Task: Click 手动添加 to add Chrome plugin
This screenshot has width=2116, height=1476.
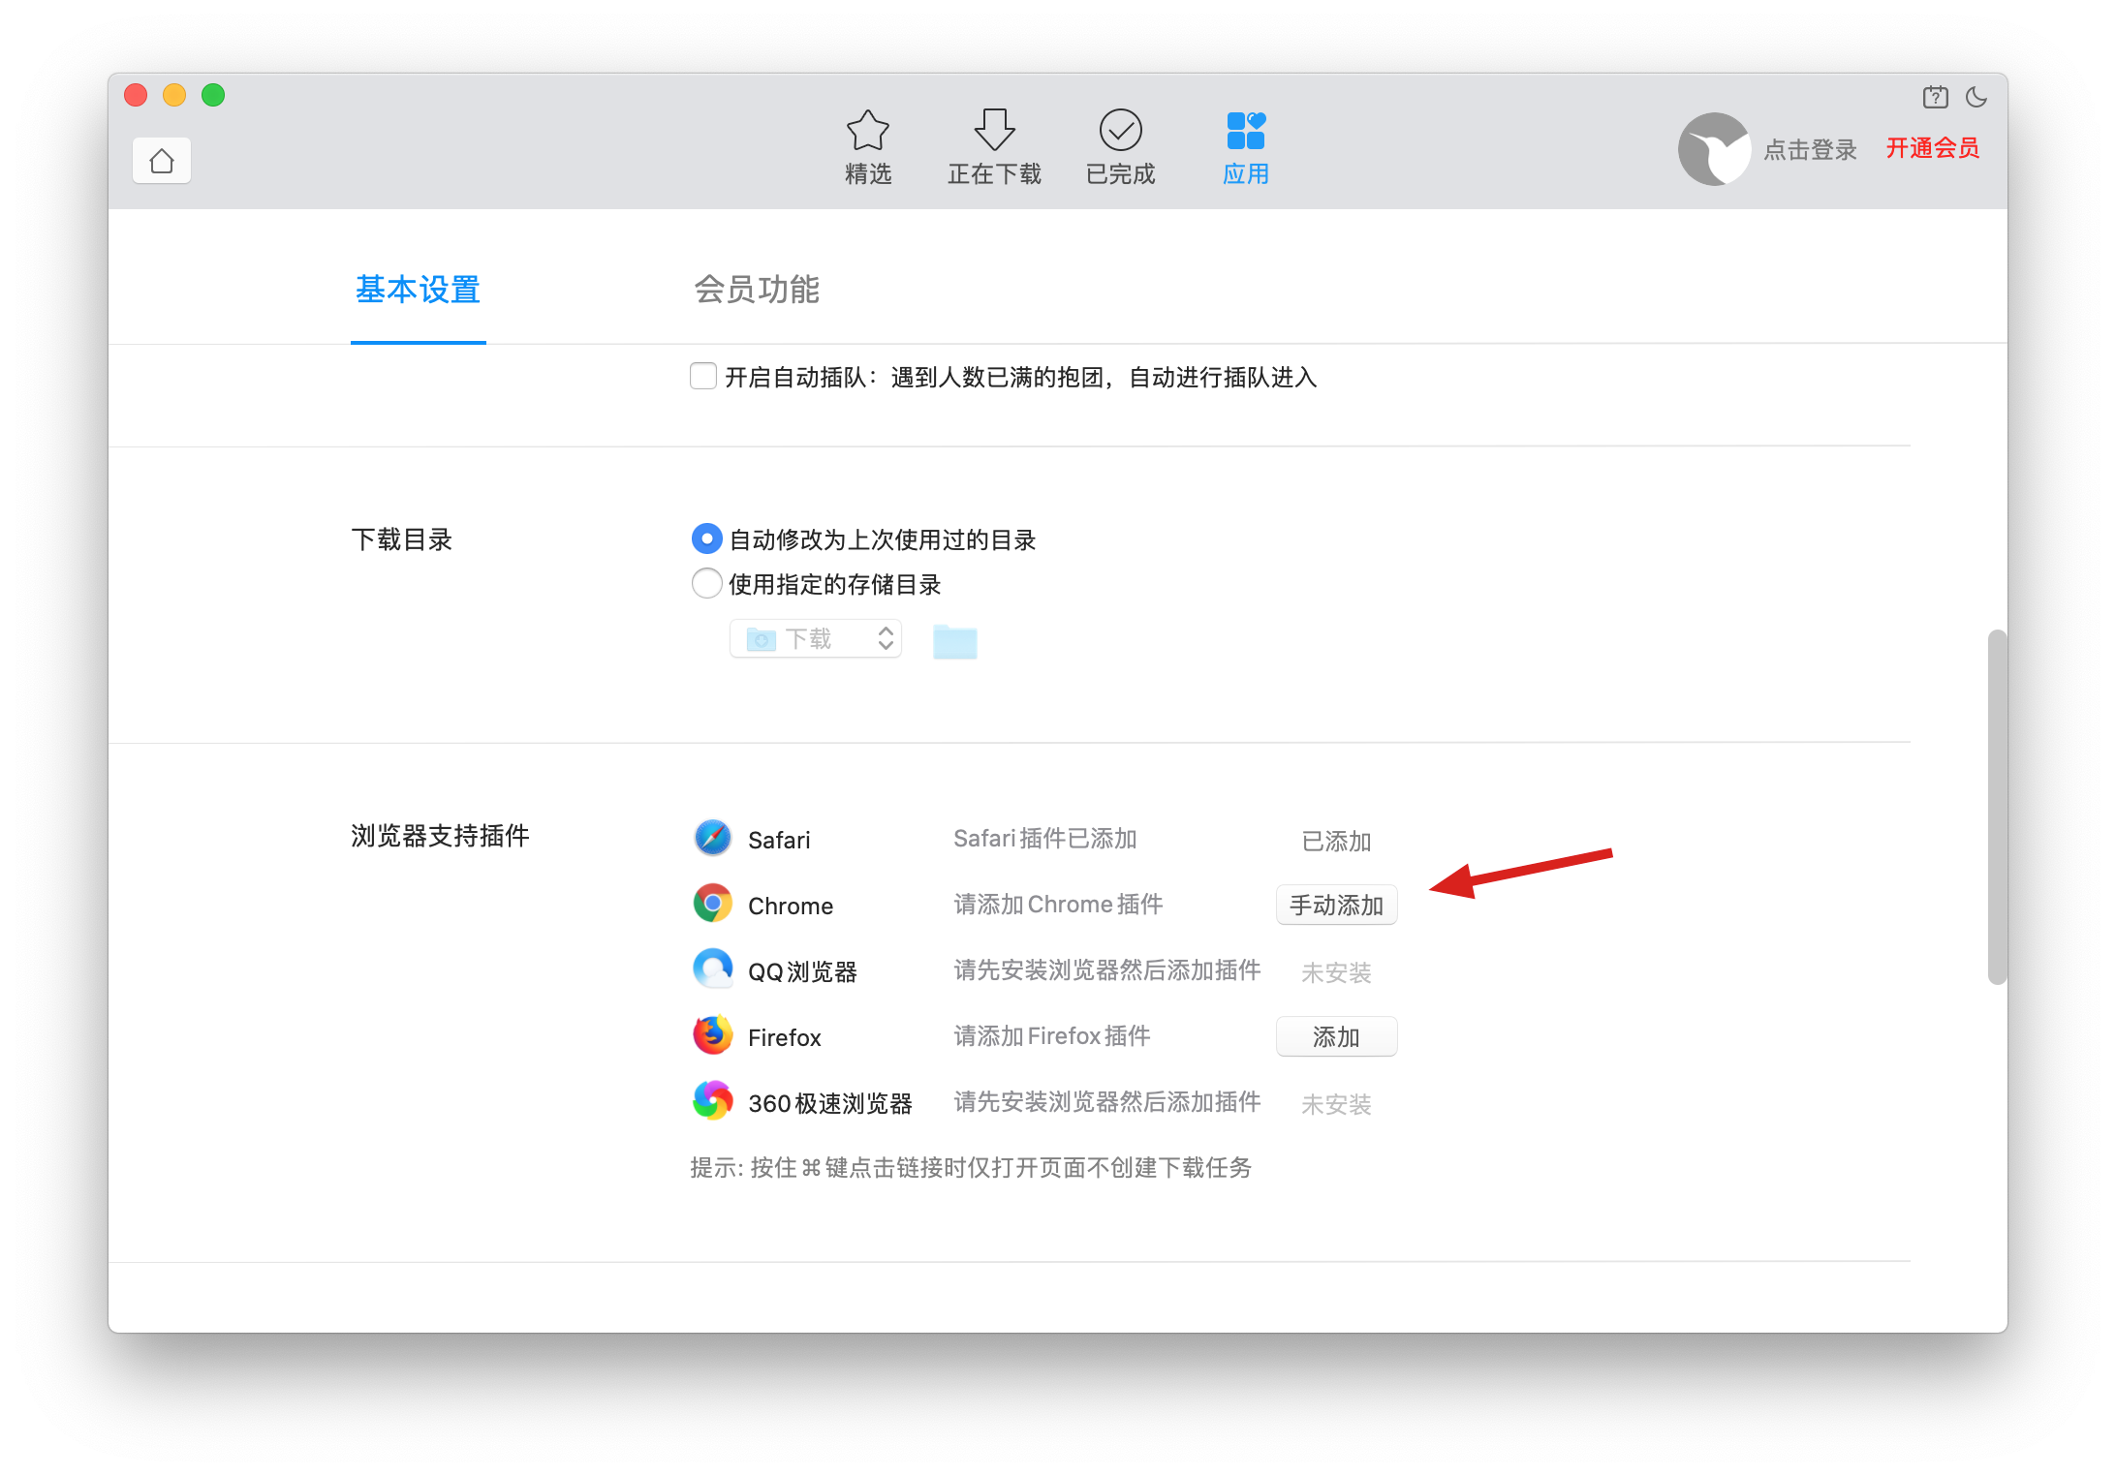Action: coord(1336,904)
